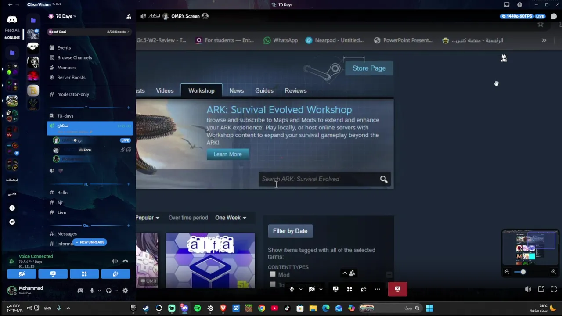Click red stop watching stream button

point(397,289)
